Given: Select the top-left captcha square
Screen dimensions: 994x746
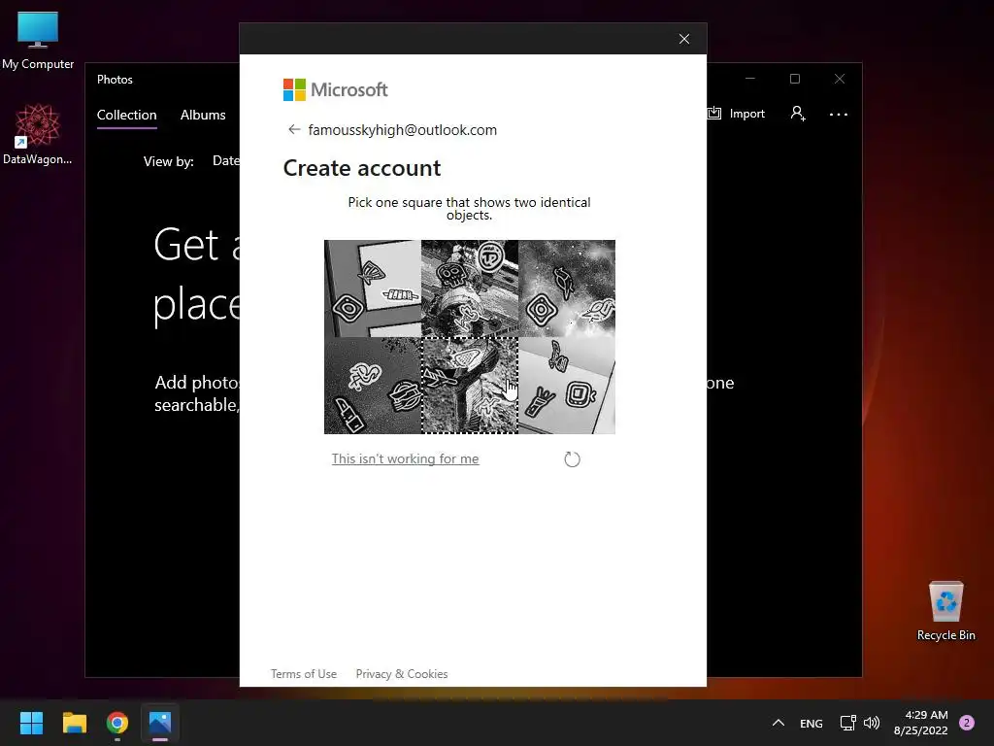Looking at the screenshot, I should (372, 288).
